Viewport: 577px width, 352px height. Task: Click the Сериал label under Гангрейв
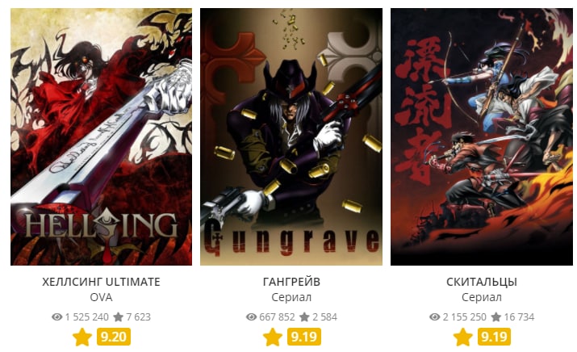[291, 297]
